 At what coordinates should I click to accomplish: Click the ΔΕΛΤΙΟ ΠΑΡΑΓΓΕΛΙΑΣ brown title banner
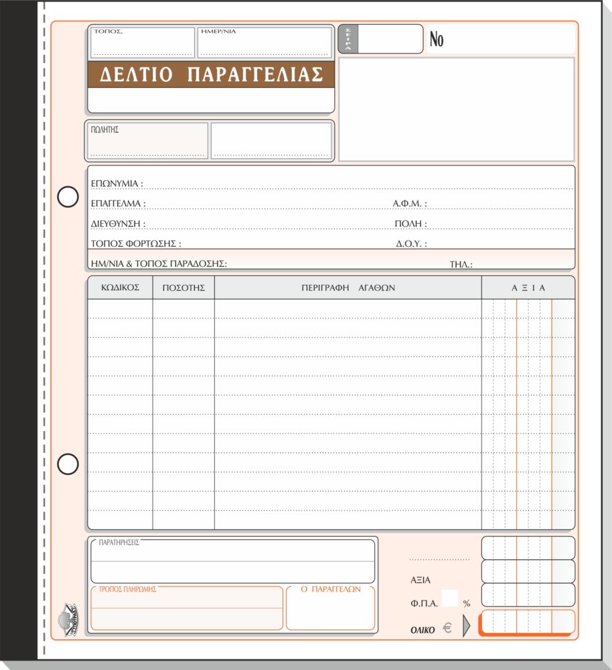pos(211,74)
